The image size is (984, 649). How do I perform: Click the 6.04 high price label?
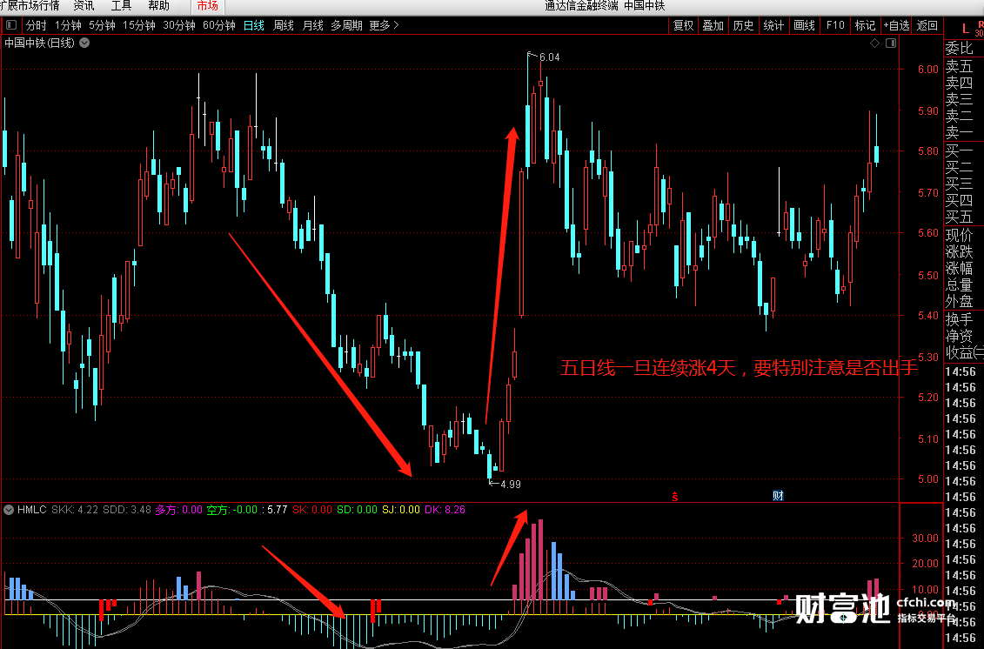click(x=549, y=57)
